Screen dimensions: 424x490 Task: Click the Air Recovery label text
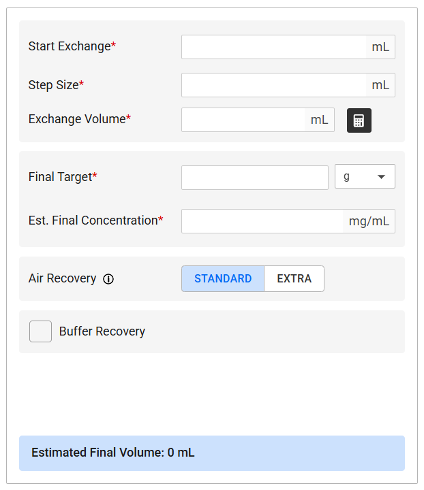(x=62, y=278)
